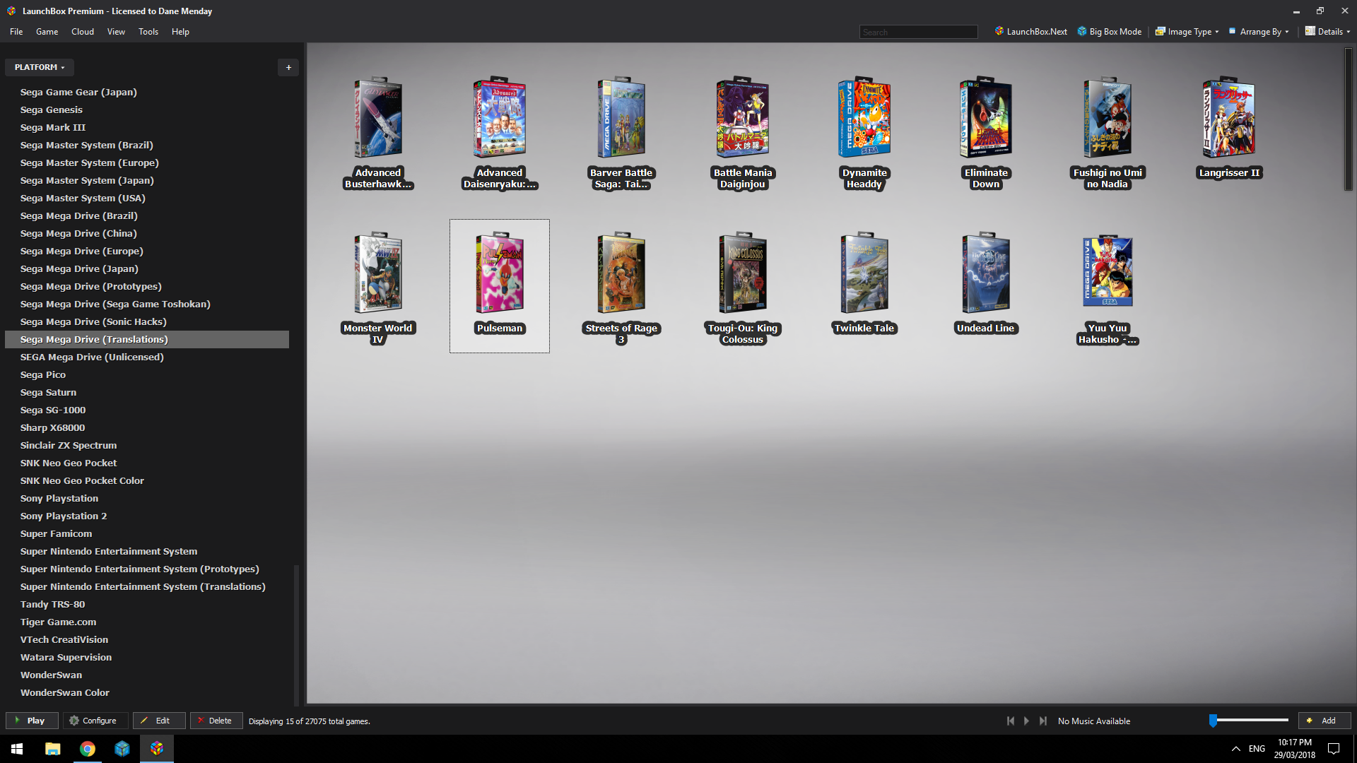Click the plus button in sidebar
Viewport: 1357px width, 763px height.
[x=288, y=67]
